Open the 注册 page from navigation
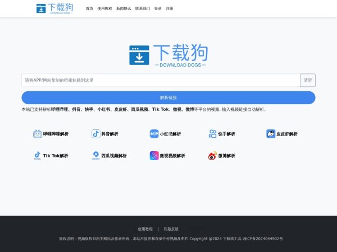The image size is (337, 252). [170, 8]
